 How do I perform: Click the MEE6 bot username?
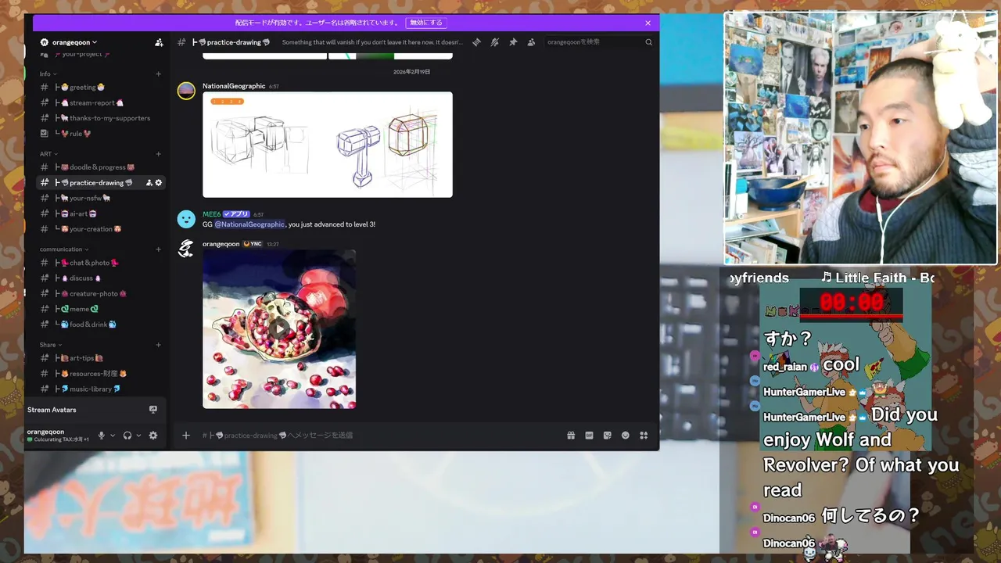click(x=211, y=214)
